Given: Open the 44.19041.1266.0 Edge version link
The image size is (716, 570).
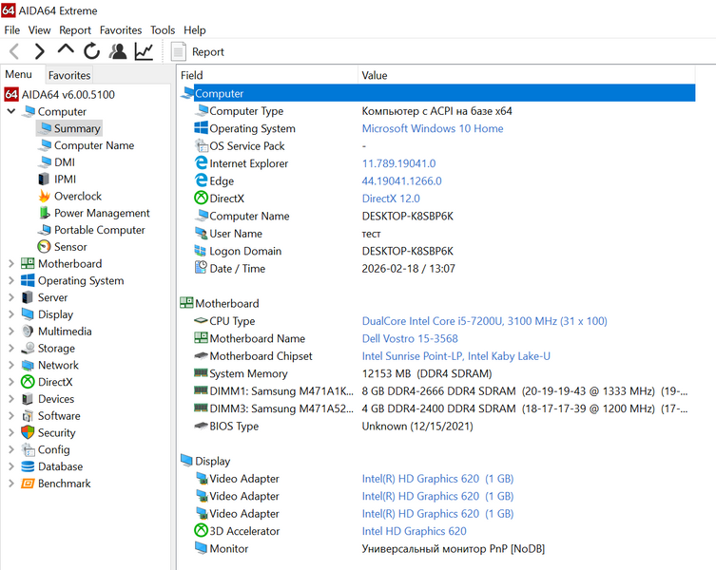Looking at the screenshot, I should tap(402, 181).
